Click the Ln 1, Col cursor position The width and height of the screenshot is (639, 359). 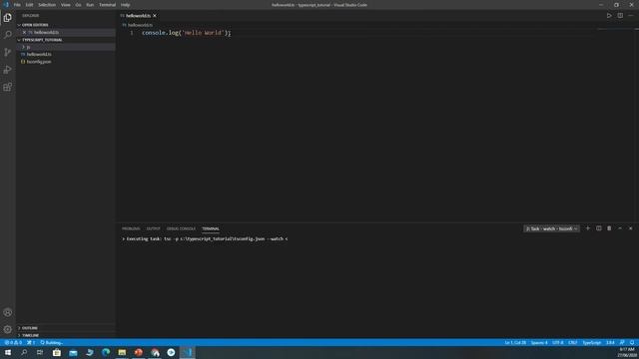[515, 343]
